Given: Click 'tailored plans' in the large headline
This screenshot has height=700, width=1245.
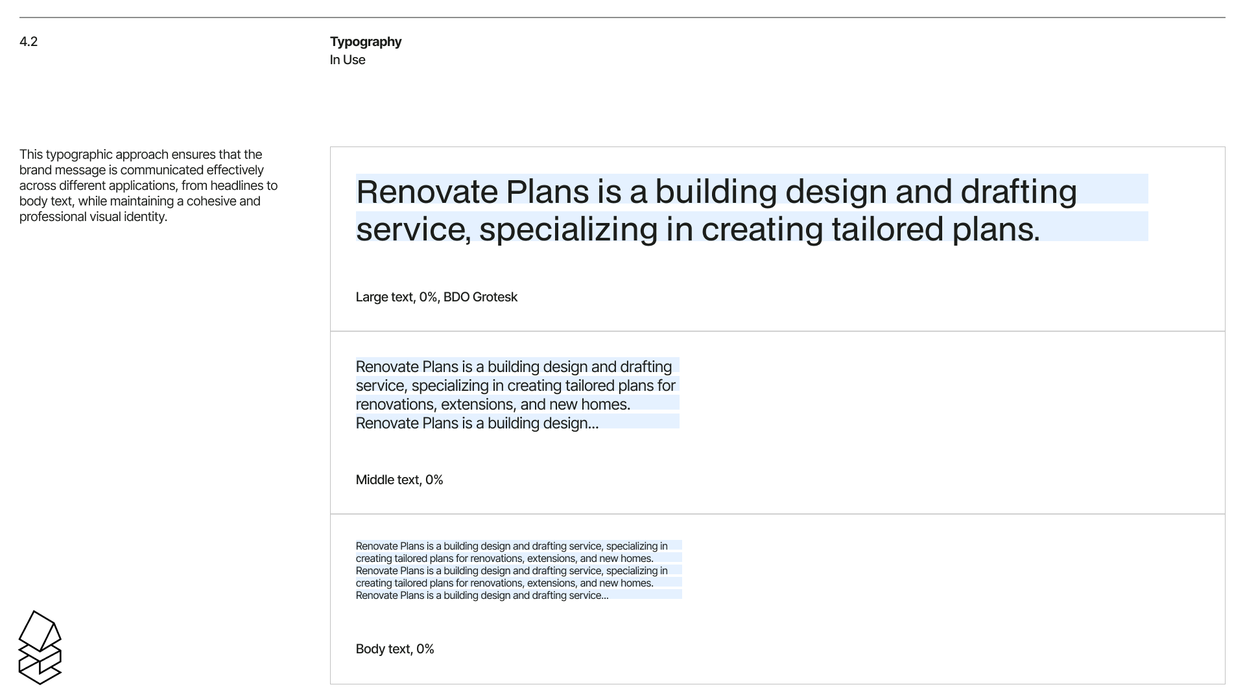Looking at the screenshot, I should tap(935, 229).
